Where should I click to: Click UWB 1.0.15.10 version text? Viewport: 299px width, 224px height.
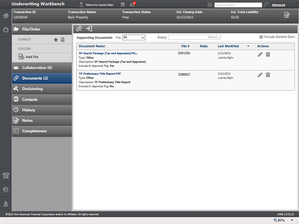285,214
